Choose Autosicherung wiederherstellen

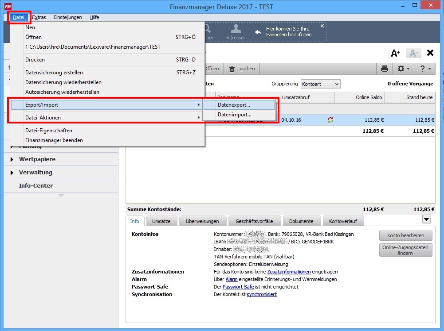click(x=107, y=92)
